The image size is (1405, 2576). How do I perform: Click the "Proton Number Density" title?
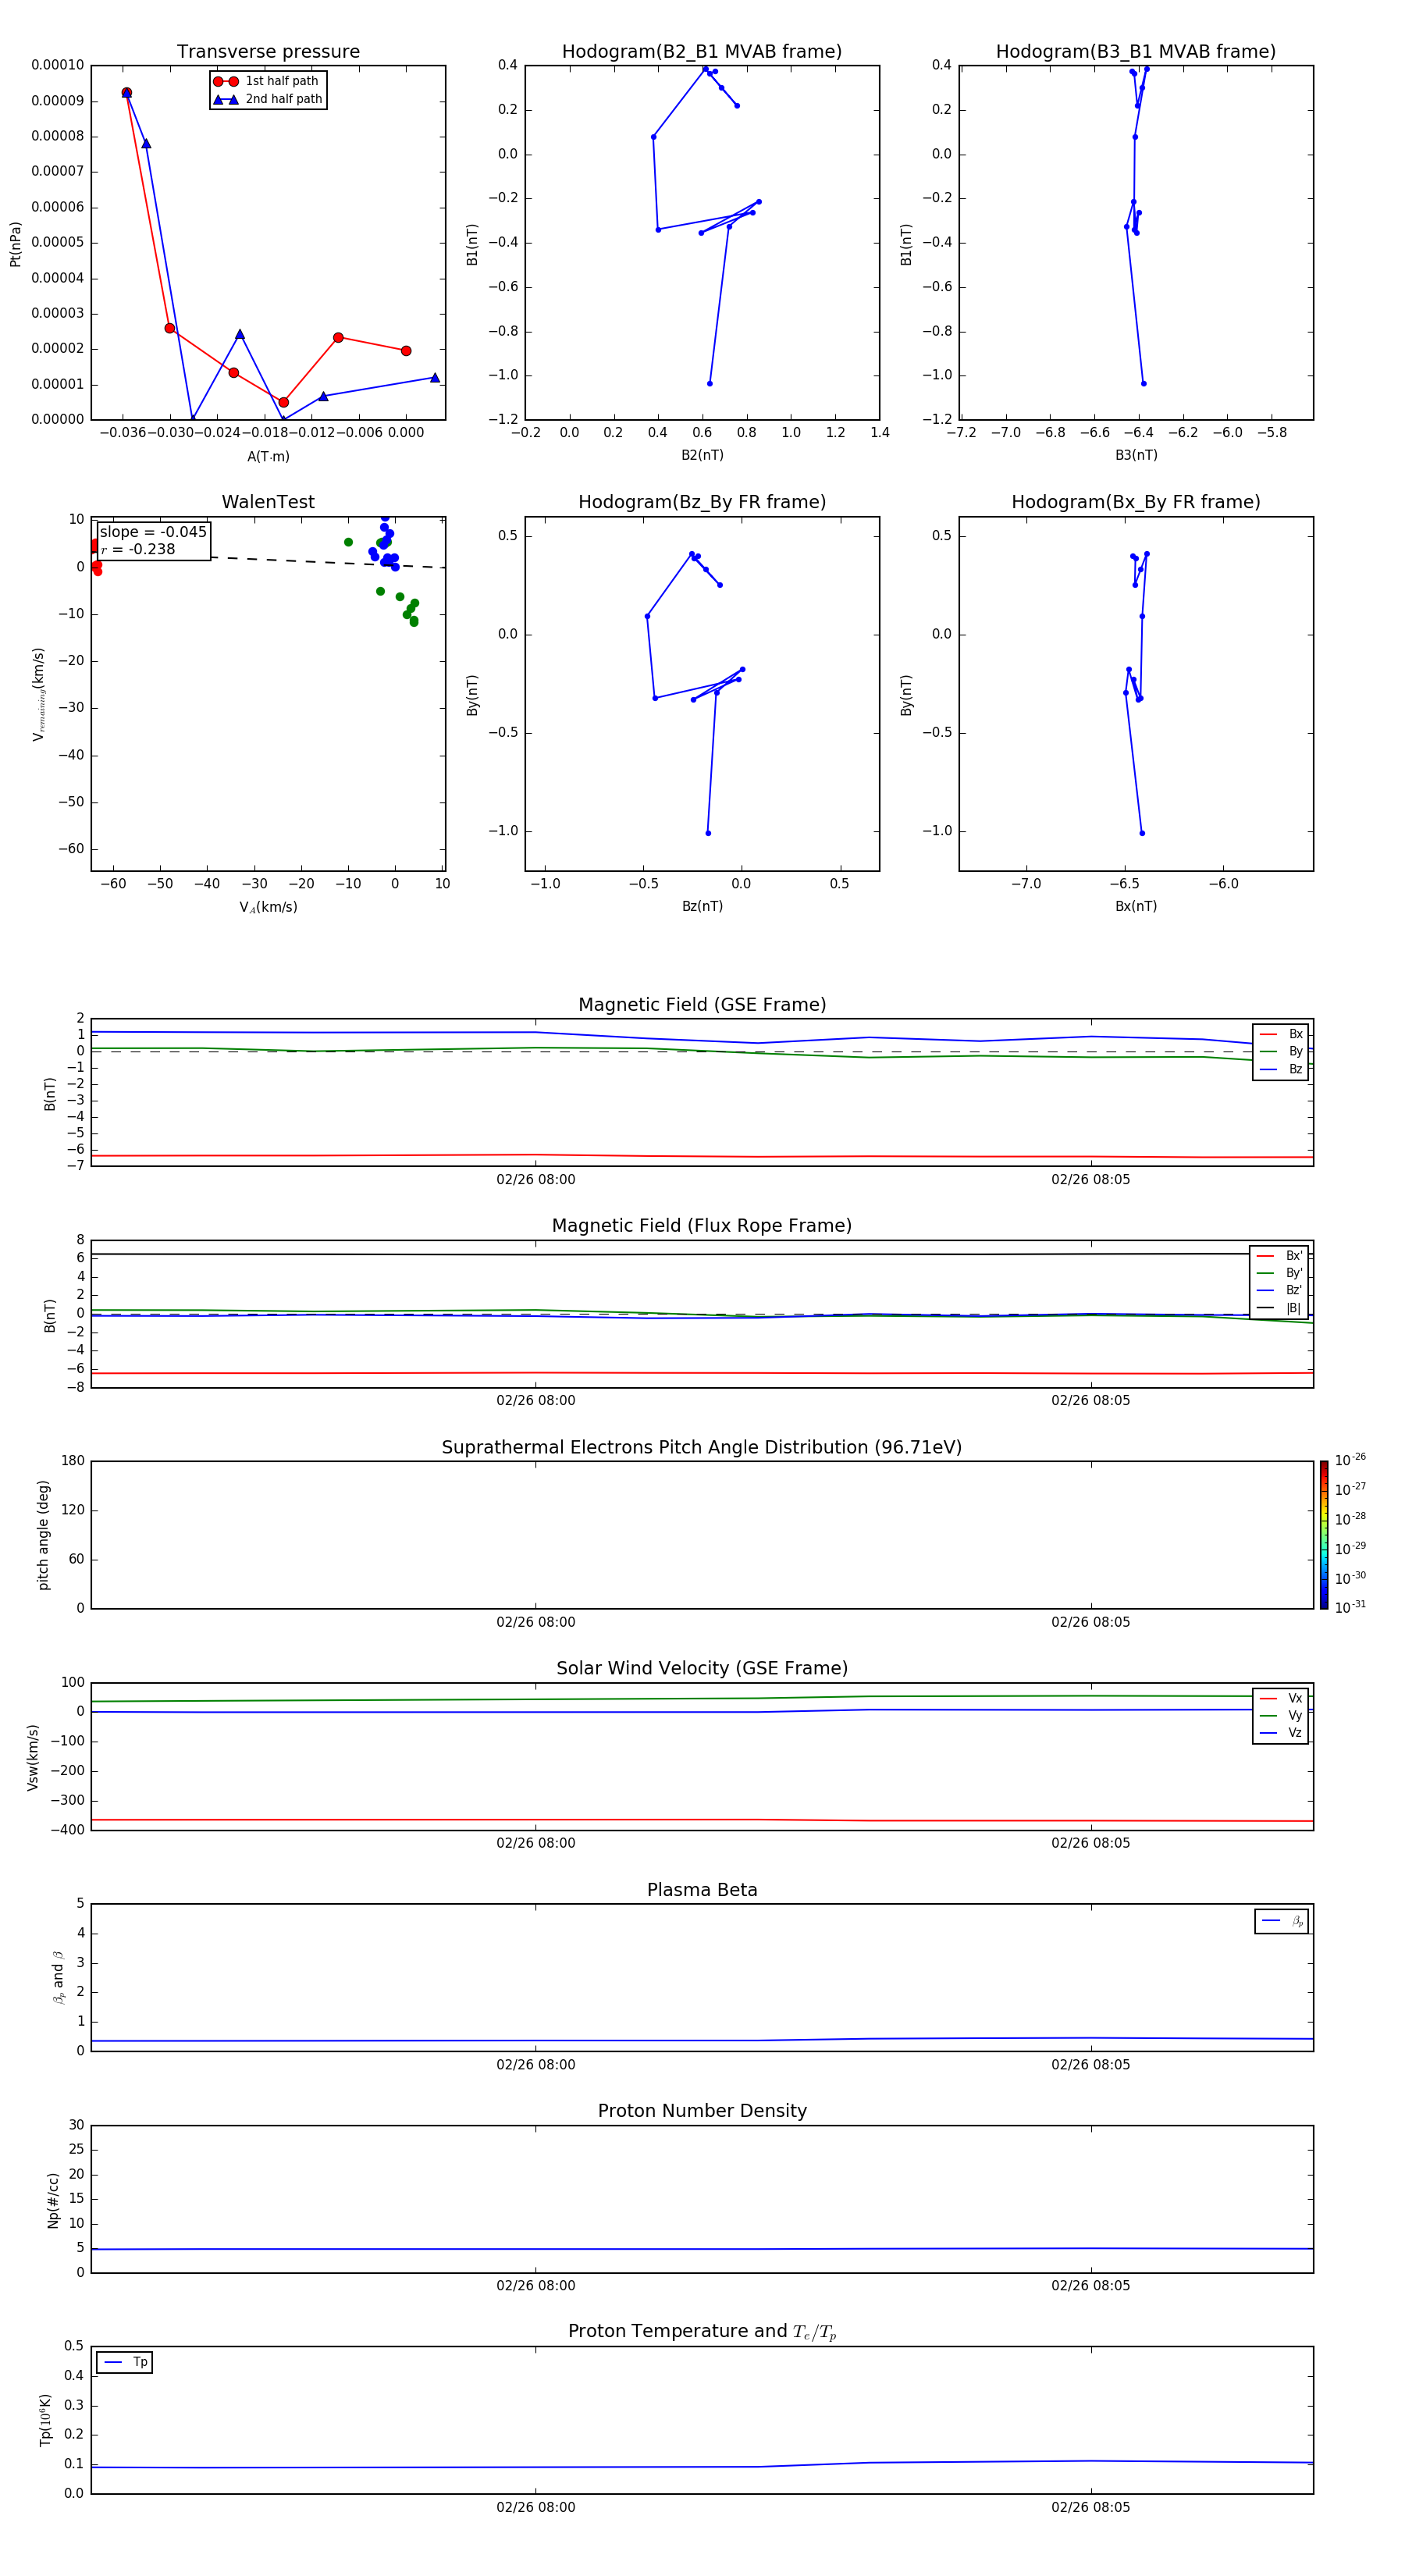point(702,2111)
